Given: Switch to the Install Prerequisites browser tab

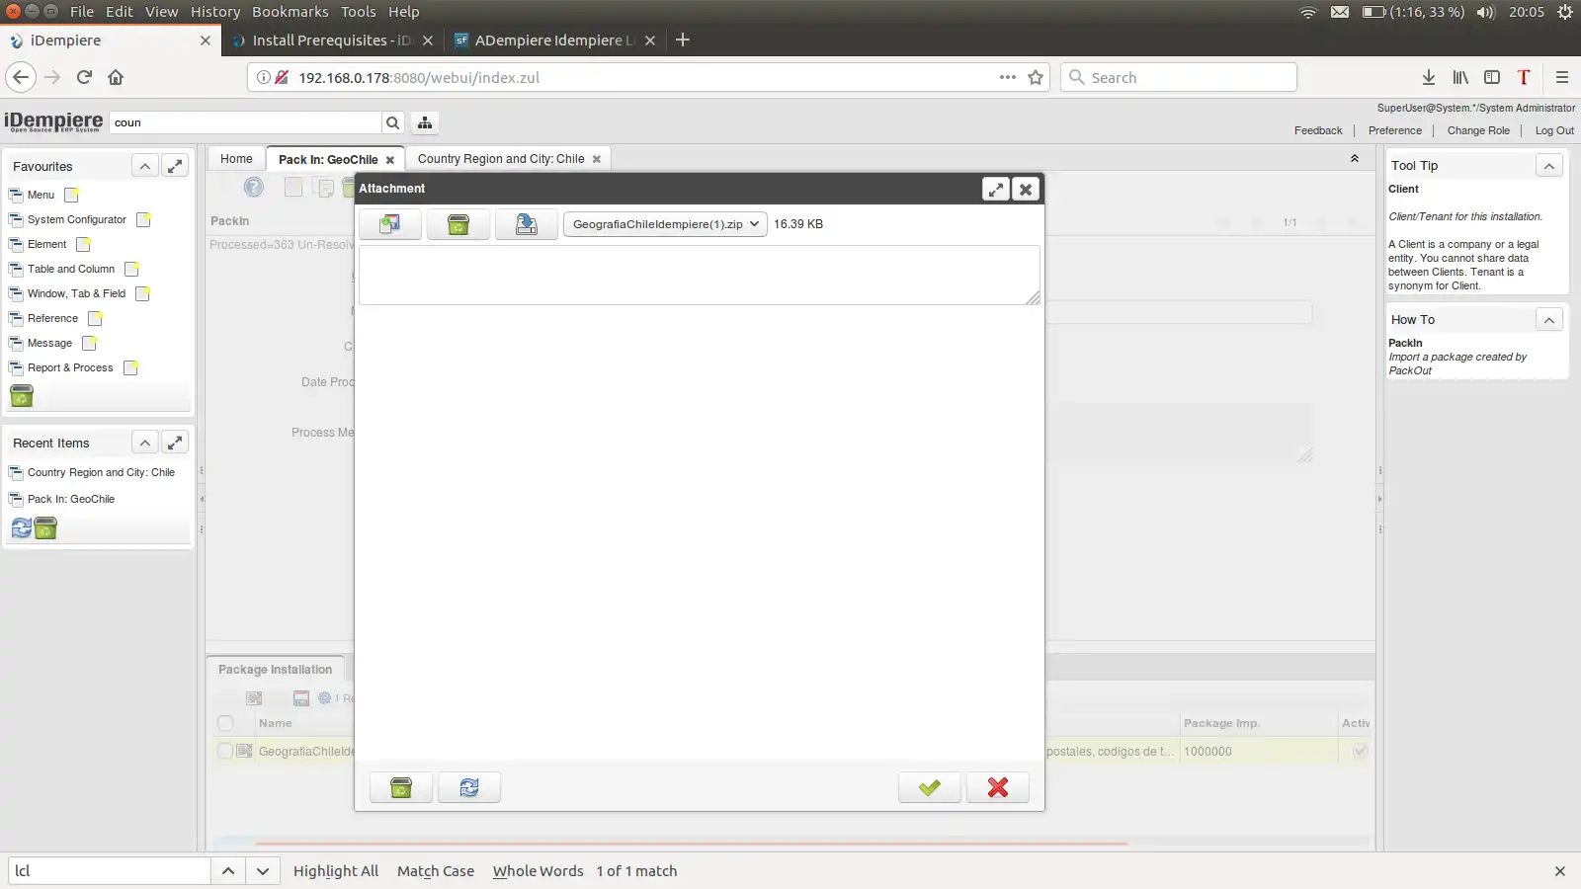Looking at the screenshot, I should (331, 40).
